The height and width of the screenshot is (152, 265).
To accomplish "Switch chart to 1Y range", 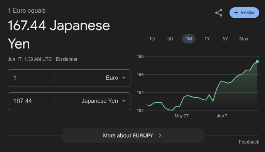I will [207, 39].
